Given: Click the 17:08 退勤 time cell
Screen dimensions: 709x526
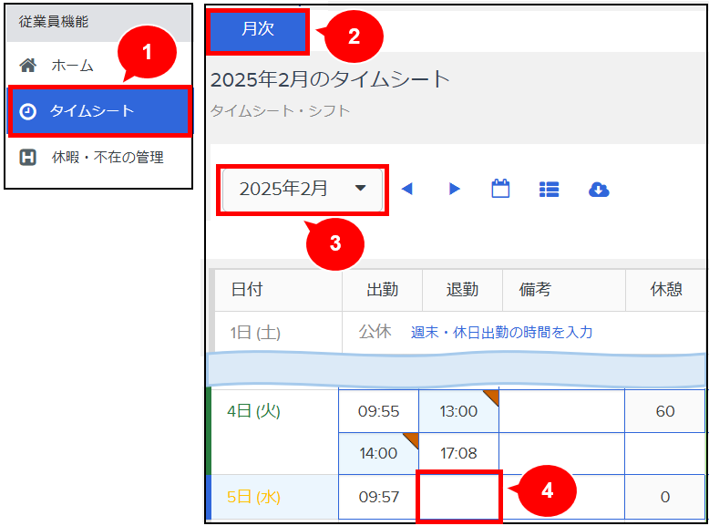Looking at the screenshot, I should click(x=458, y=453).
